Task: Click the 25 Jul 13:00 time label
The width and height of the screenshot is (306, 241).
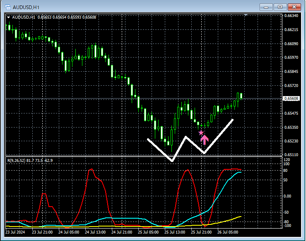Action: tap(175, 232)
